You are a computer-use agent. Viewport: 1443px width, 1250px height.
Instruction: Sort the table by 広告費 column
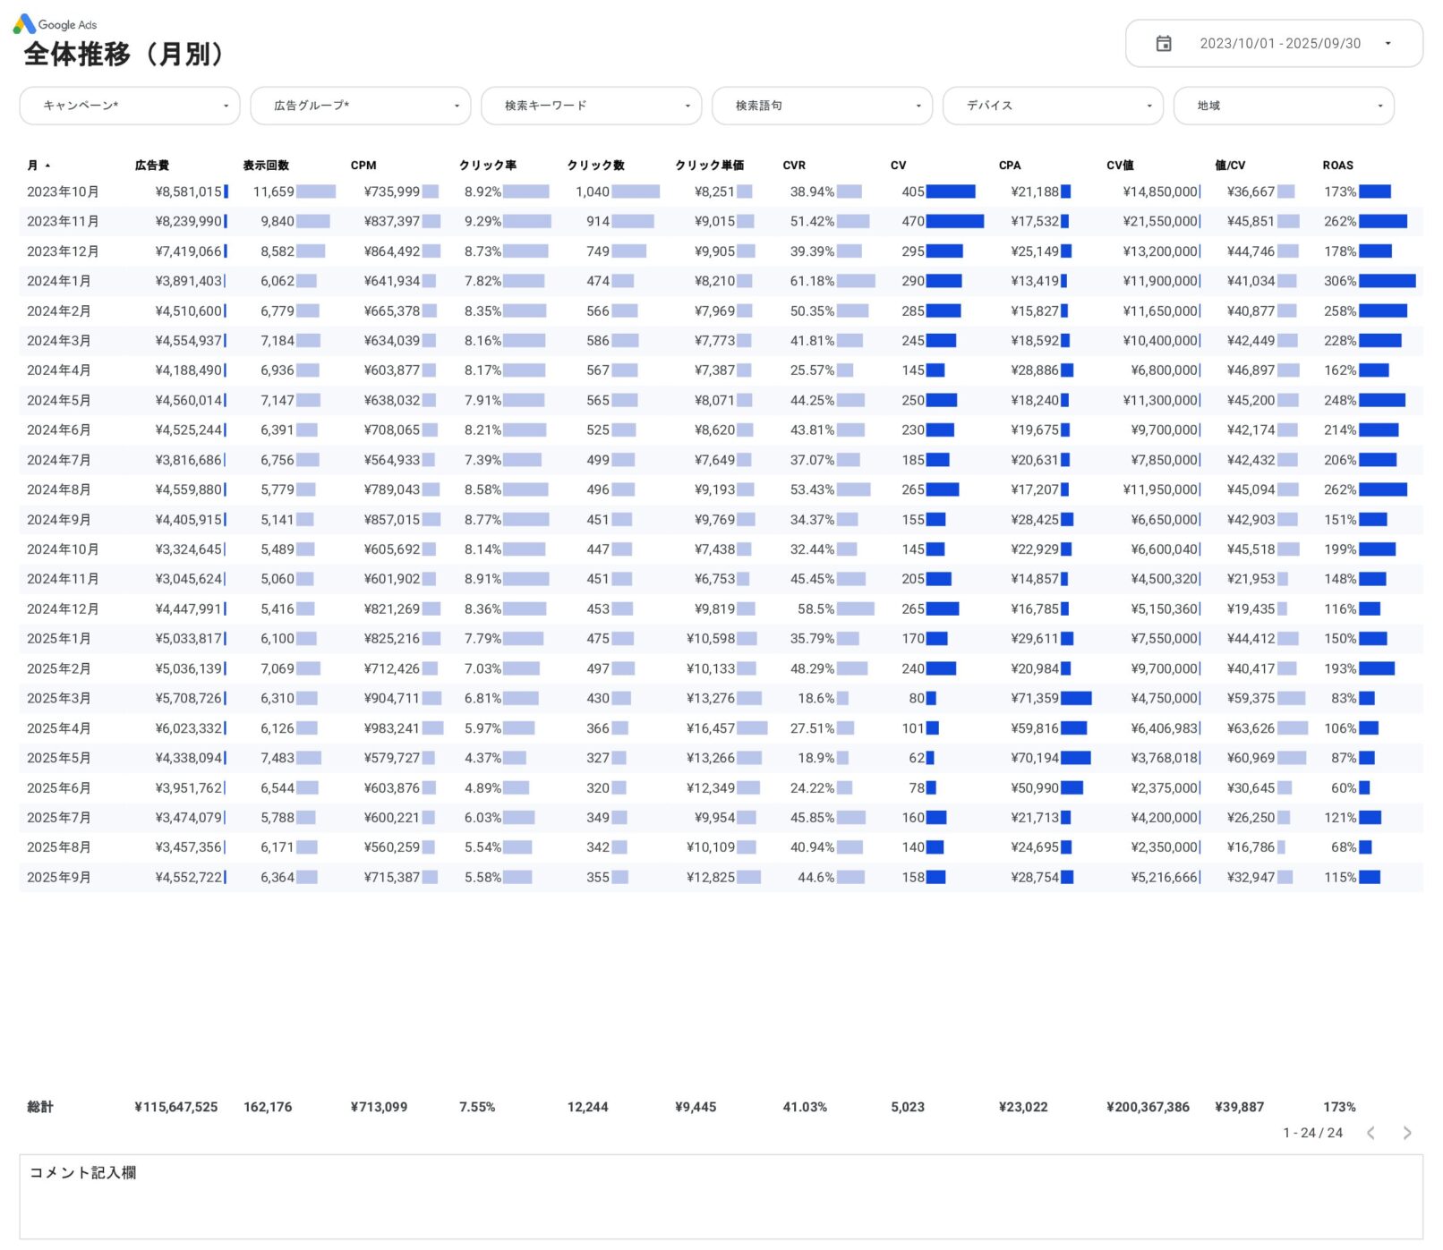click(153, 166)
